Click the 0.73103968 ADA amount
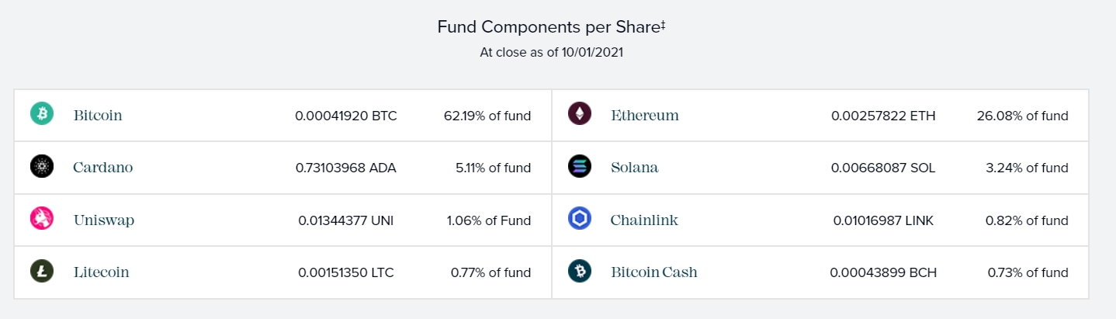The width and height of the screenshot is (1116, 319). [346, 168]
